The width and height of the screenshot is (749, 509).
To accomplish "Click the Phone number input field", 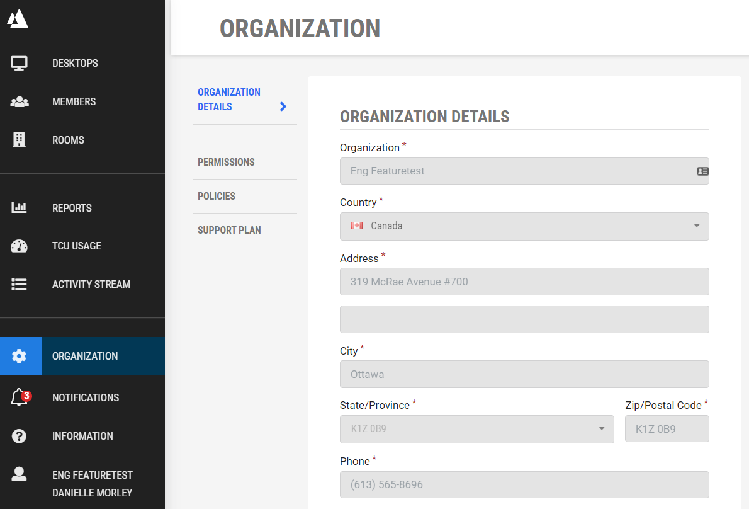I will (x=524, y=484).
